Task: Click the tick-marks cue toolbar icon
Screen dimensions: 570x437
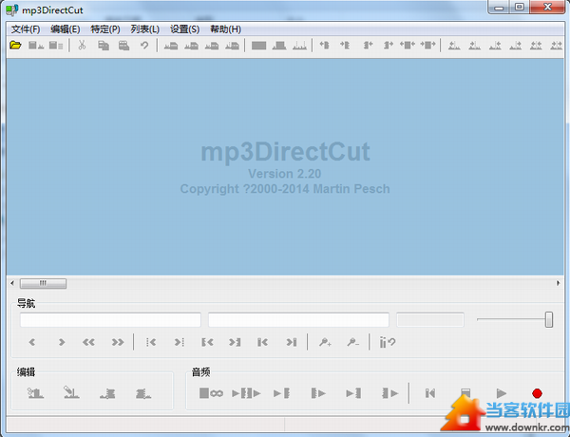Action: tap(299, 46)
